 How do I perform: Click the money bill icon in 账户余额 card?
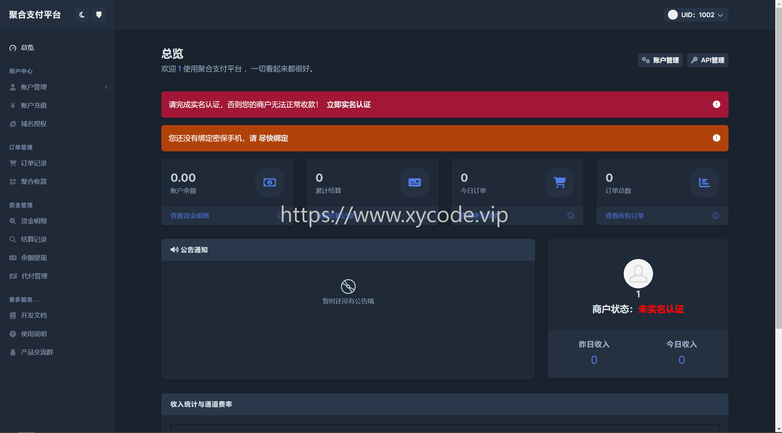pyautogui.click(x=270, y=183)
